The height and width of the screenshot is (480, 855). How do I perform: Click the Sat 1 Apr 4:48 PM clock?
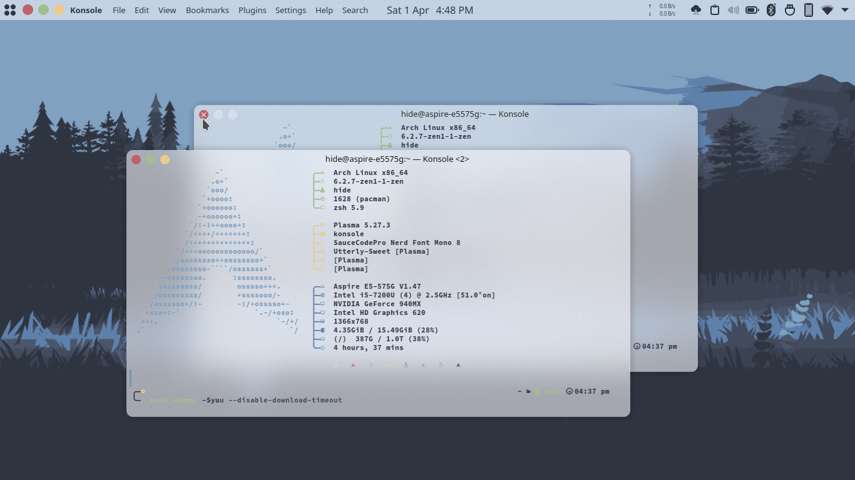coord(430,10)
